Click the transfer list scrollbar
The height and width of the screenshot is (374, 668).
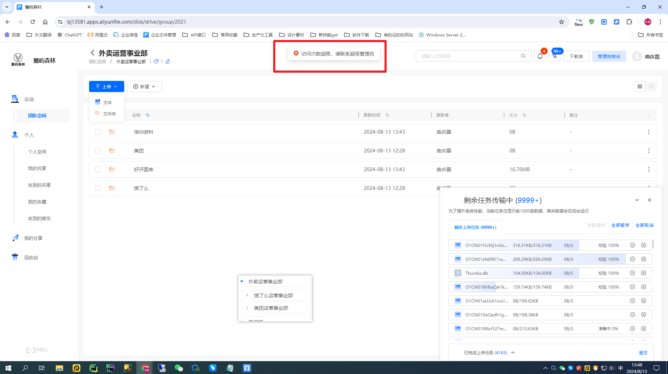[x=653, y=244]
